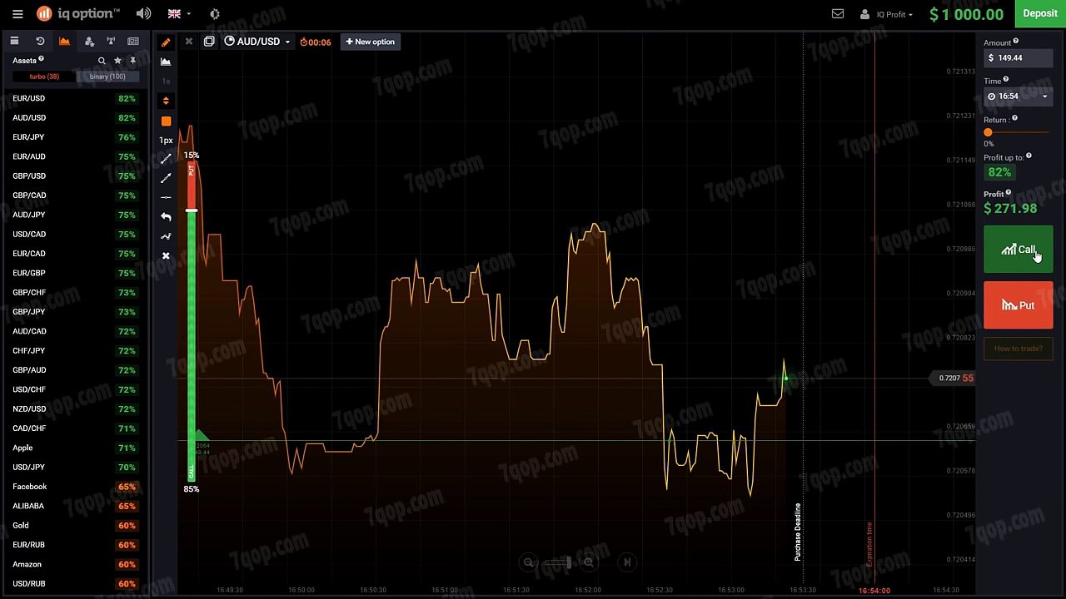The height and width of the screenshot is (599, 1066).
Task: Open the How to trade? link
Action: tap(1018, 349)
